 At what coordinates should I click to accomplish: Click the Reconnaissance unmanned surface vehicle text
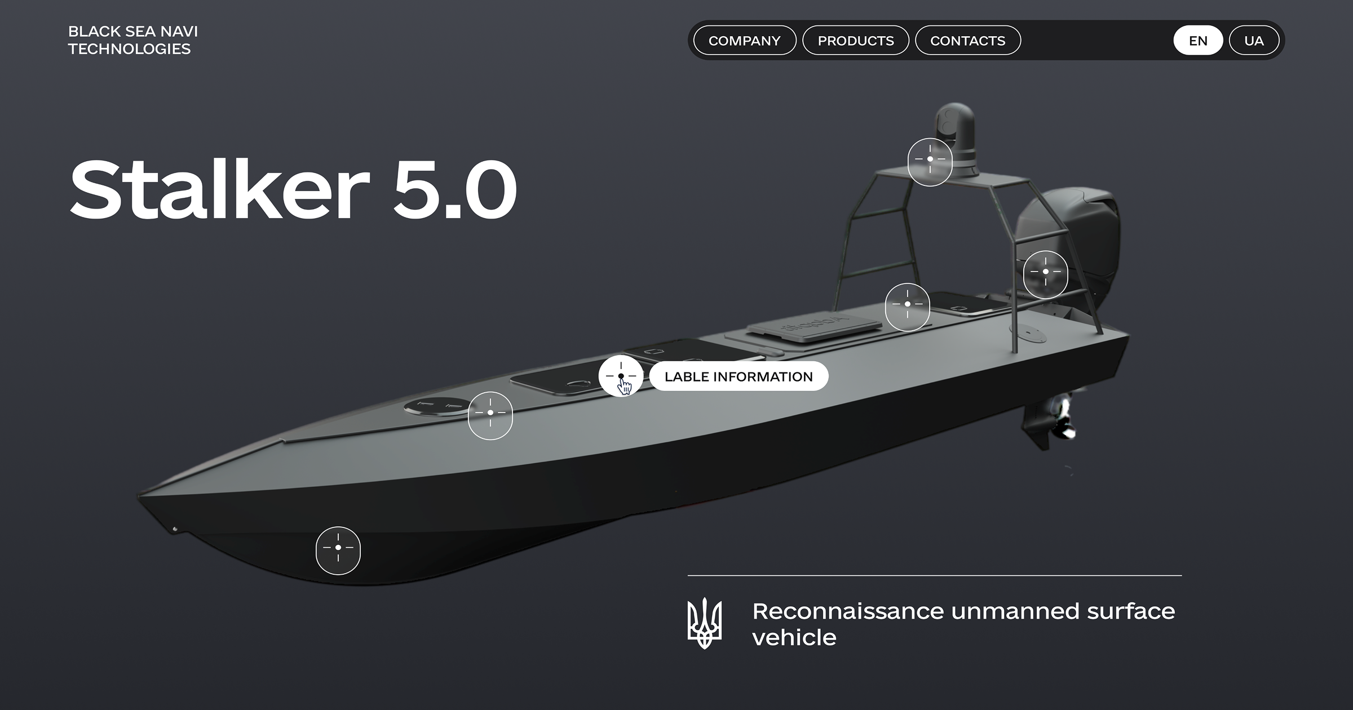(963, 624)
